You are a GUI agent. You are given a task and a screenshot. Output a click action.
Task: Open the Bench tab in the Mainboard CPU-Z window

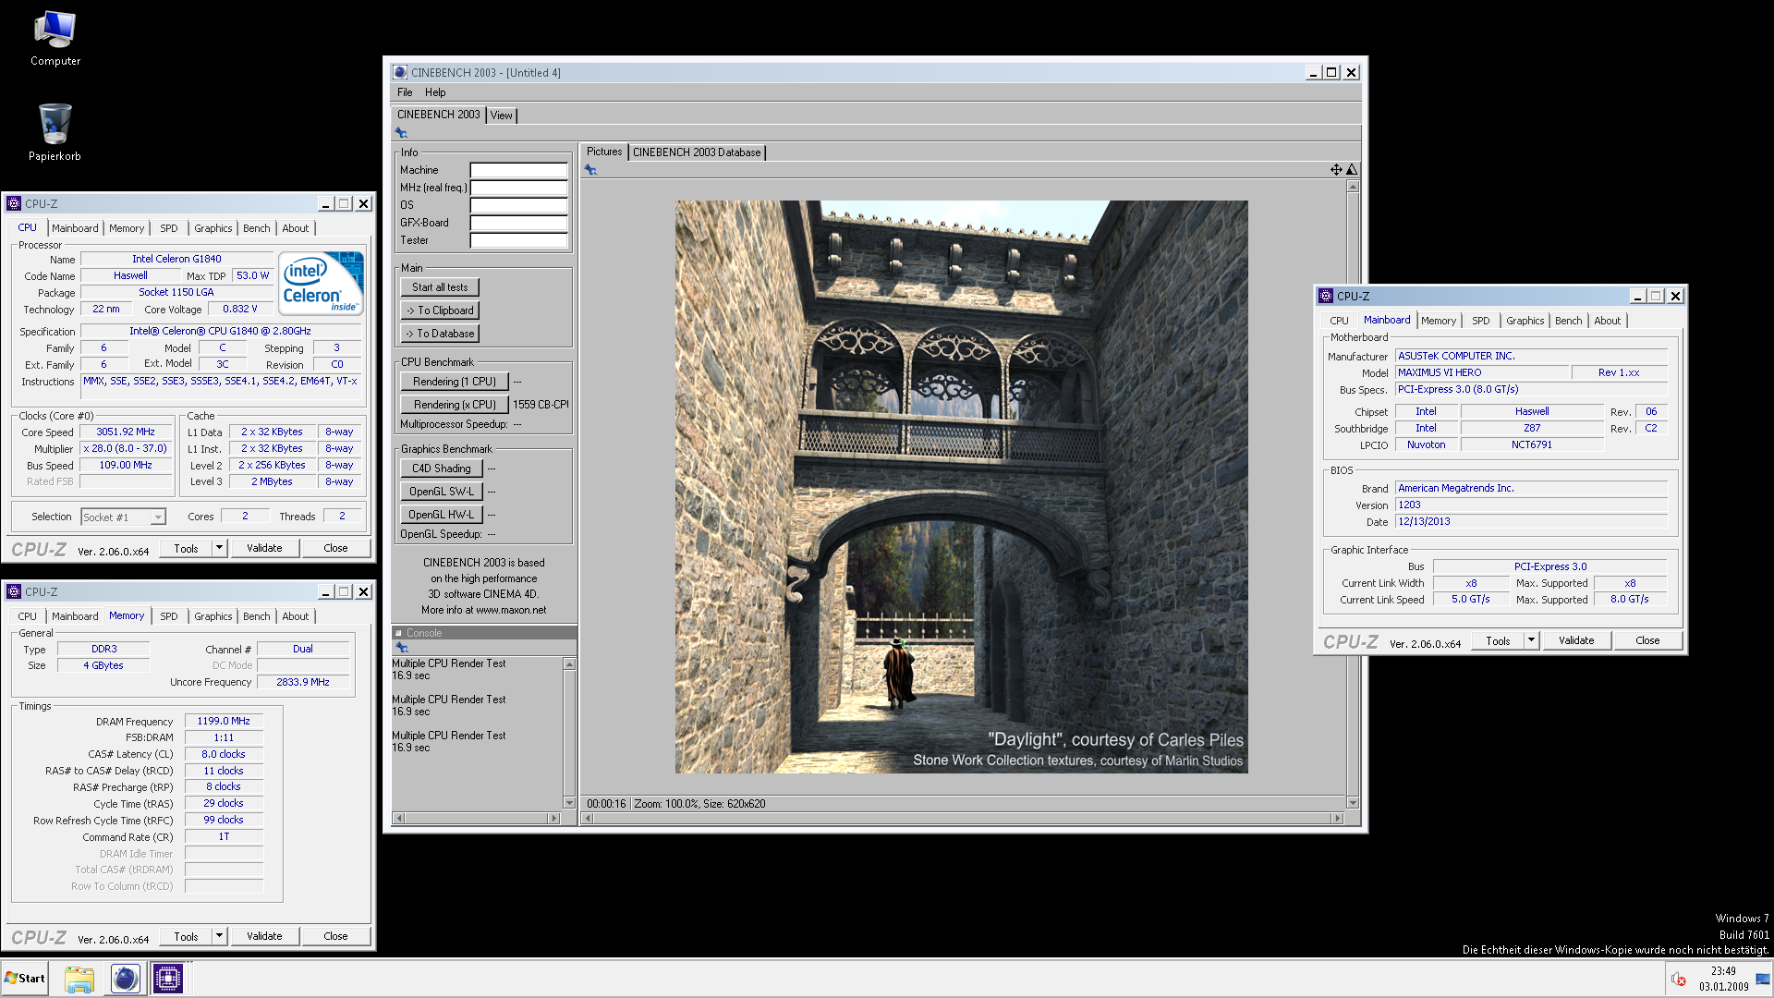[1568, 321]
